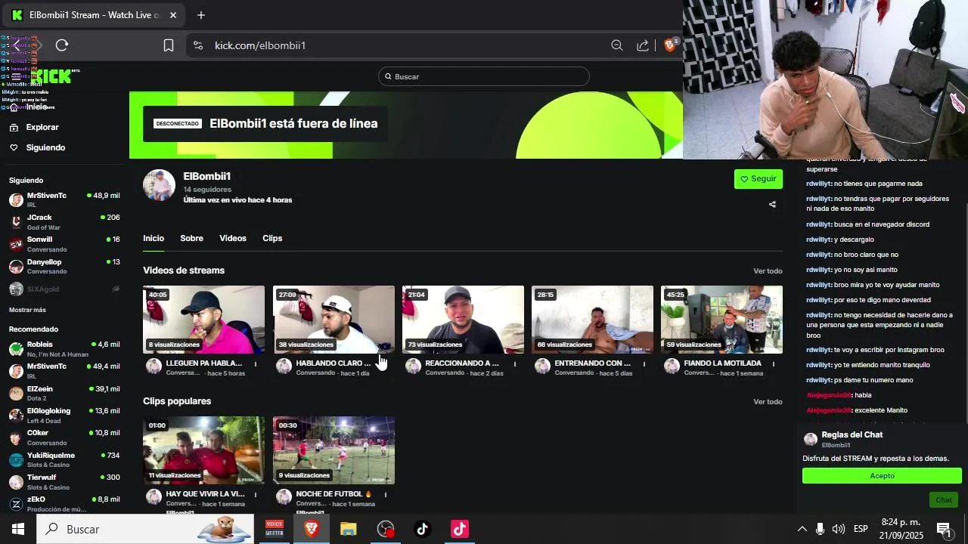Open options for HAY QUE VIVIR LA VI clip

pyautogui.click(x=256, y=495)
